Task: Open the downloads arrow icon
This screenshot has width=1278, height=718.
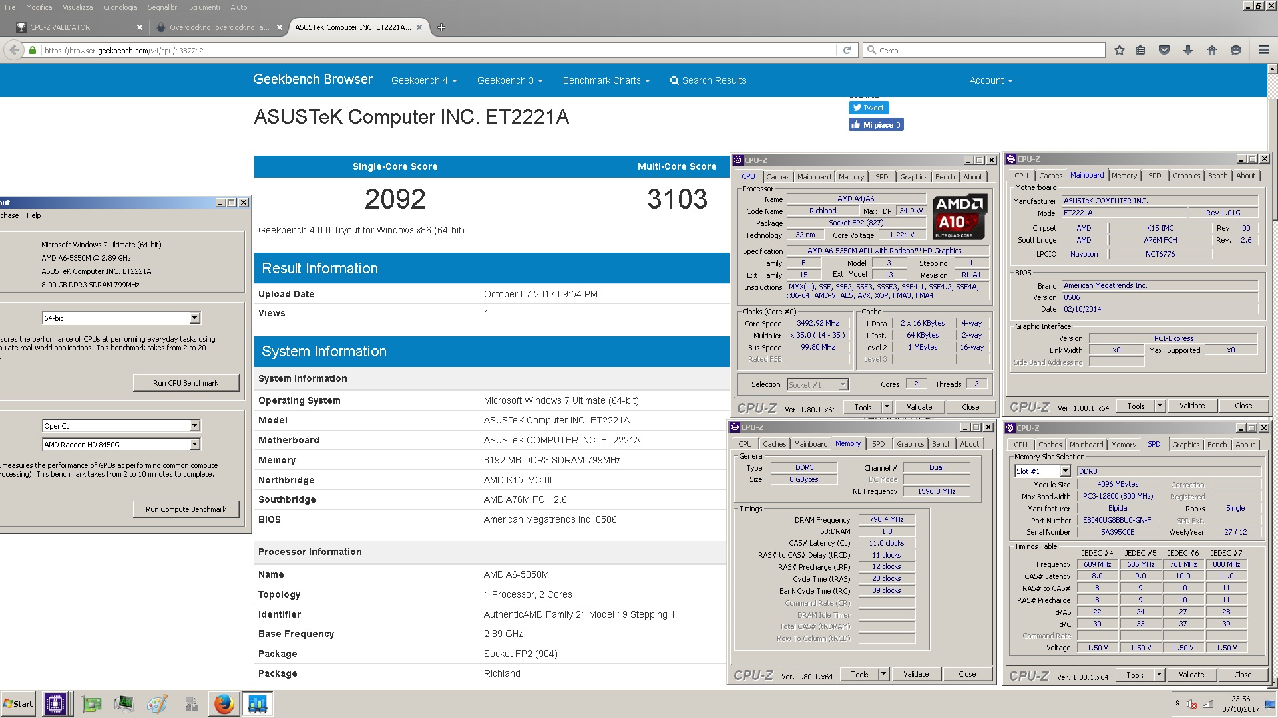Action: coord(1188,50)
